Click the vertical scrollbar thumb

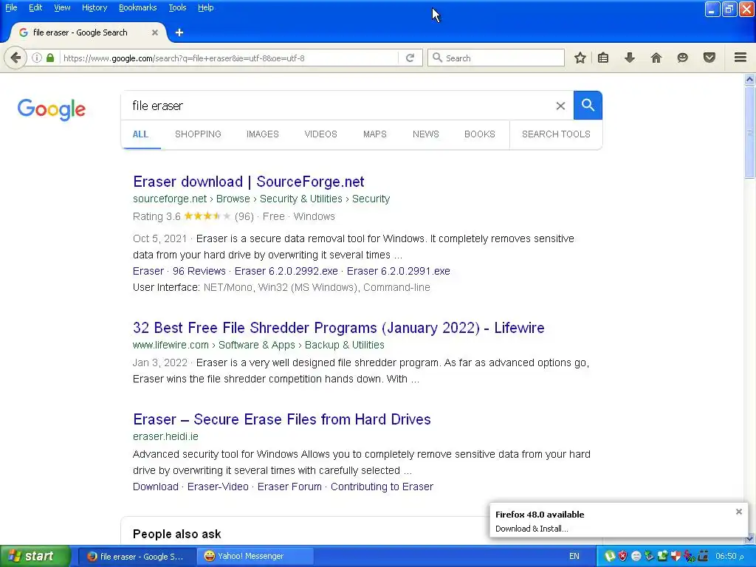pyautogui.click(x=749, y=132)
